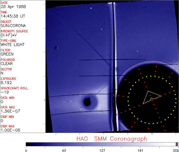Click the HAO SMM Coronagraph title
The image size is (179, 152).
112,139
